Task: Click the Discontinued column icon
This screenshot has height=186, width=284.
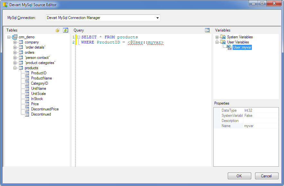Action: (27, 114)
